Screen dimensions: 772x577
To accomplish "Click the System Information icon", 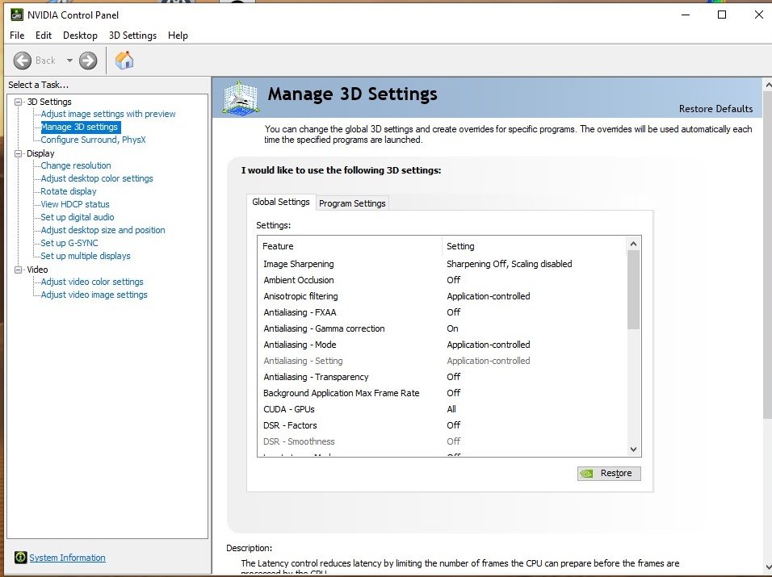I will coord(21,558).
